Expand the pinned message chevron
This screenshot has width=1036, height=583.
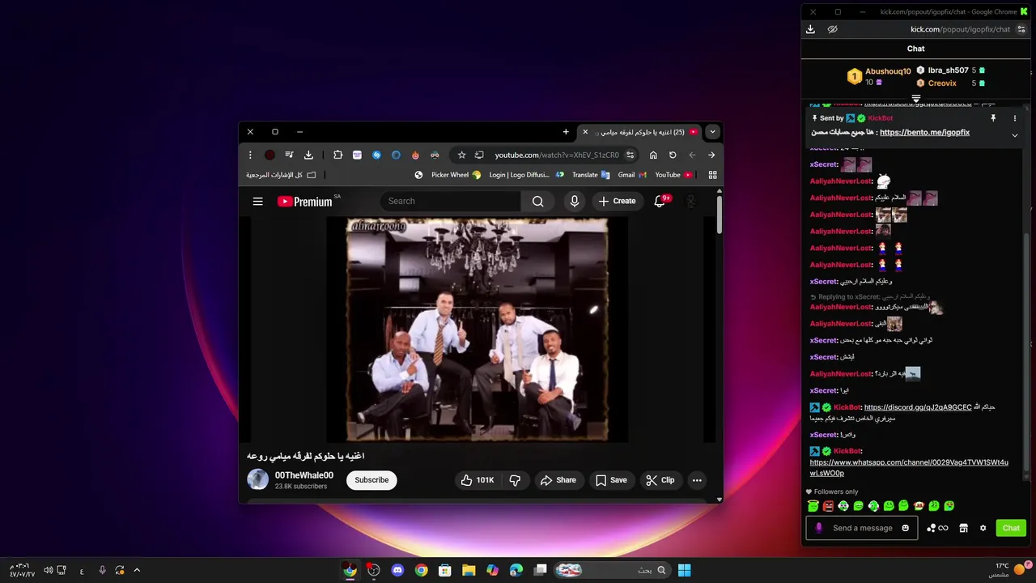(1015, 135)
